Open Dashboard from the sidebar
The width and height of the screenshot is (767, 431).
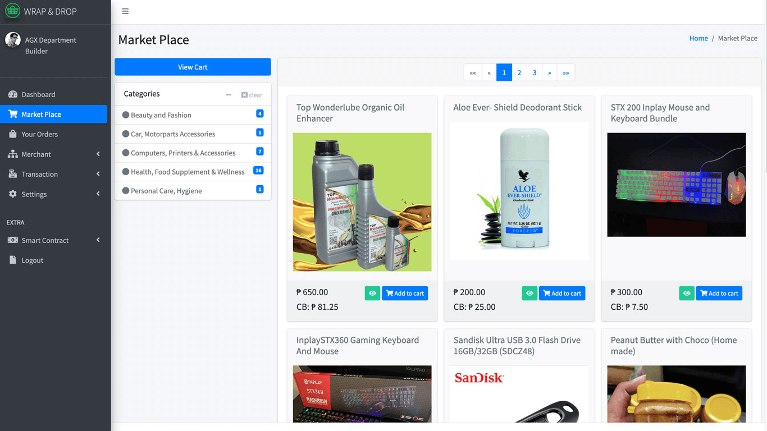38,94
